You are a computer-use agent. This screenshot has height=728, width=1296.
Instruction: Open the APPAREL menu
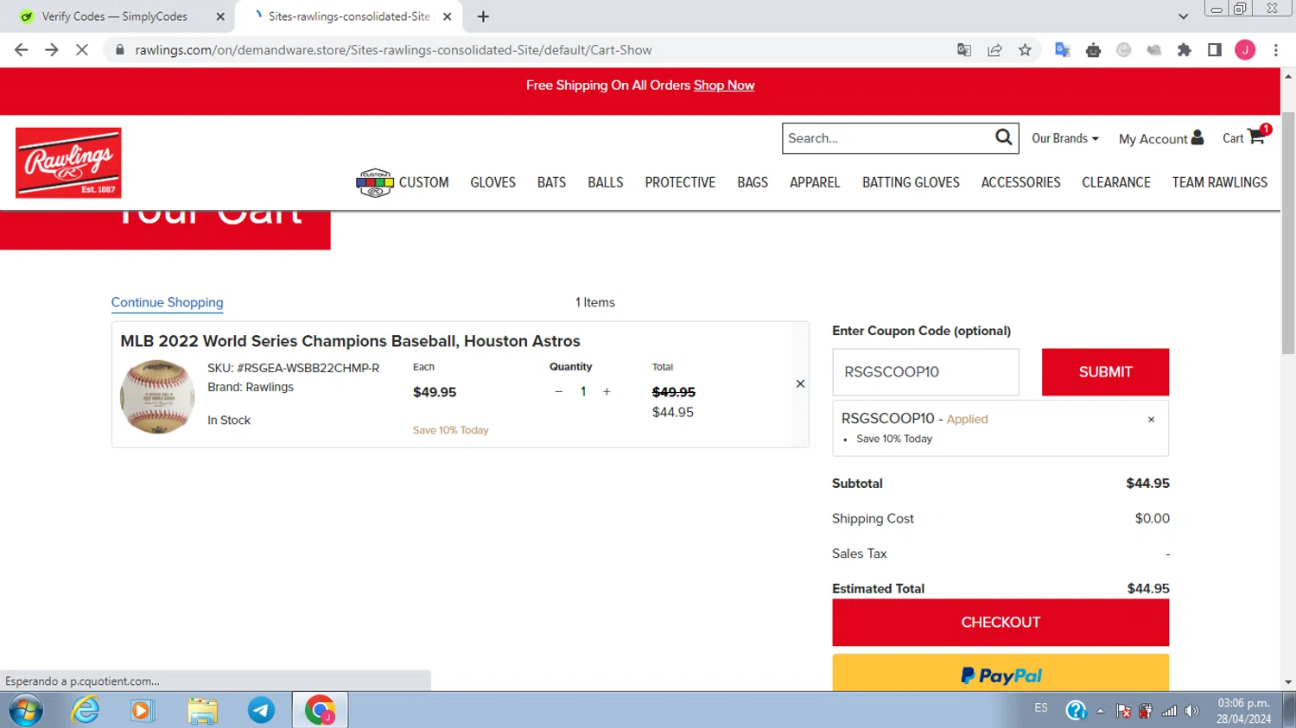(x=815, y=182)
